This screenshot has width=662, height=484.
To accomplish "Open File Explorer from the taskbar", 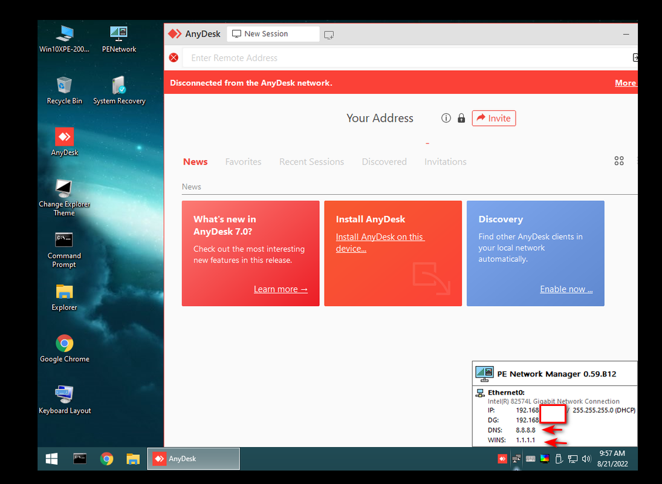I will tap(133, 459).
